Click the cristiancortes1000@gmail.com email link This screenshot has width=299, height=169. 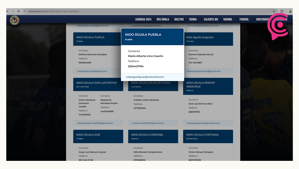148,123
